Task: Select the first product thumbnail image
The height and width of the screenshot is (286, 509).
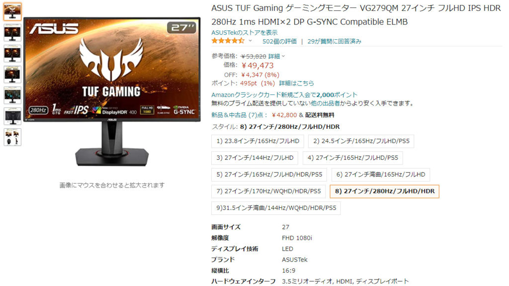Action: pyautogui.click(x=12, y=11)
